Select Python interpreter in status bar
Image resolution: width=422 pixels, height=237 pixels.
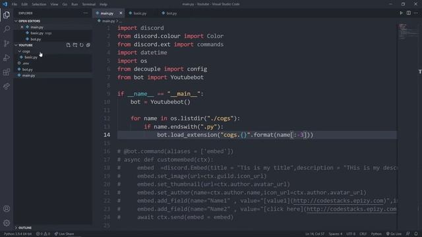pyautogui.click(x=18, y=234)
